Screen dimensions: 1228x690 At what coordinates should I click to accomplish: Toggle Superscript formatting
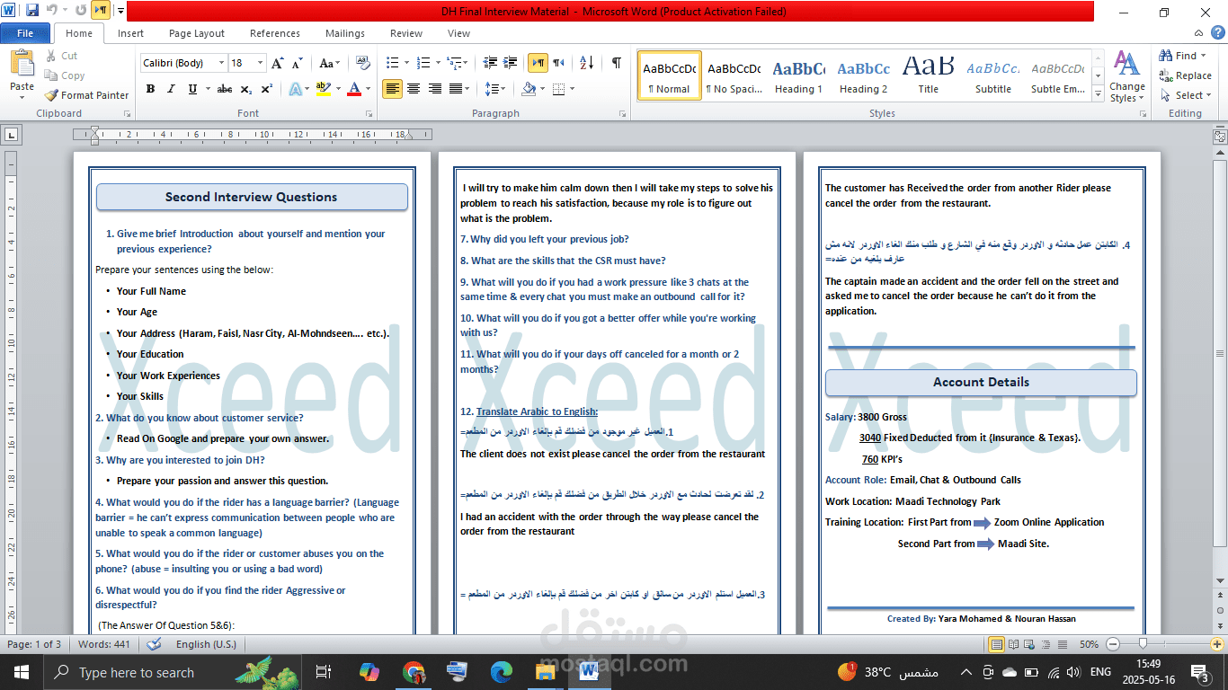(266, 89)
